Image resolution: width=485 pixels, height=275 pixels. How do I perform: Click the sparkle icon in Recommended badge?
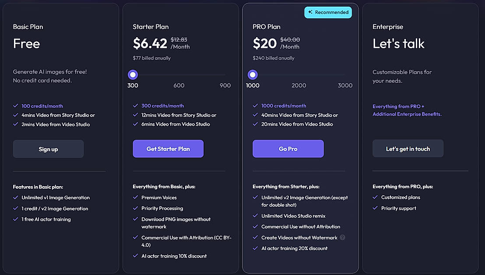tap(310, 12)
